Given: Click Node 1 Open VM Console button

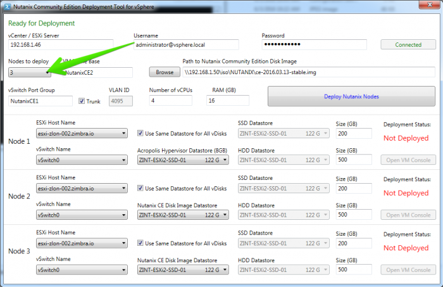Looking at the screenshot, I should click(x=408, y=160).
